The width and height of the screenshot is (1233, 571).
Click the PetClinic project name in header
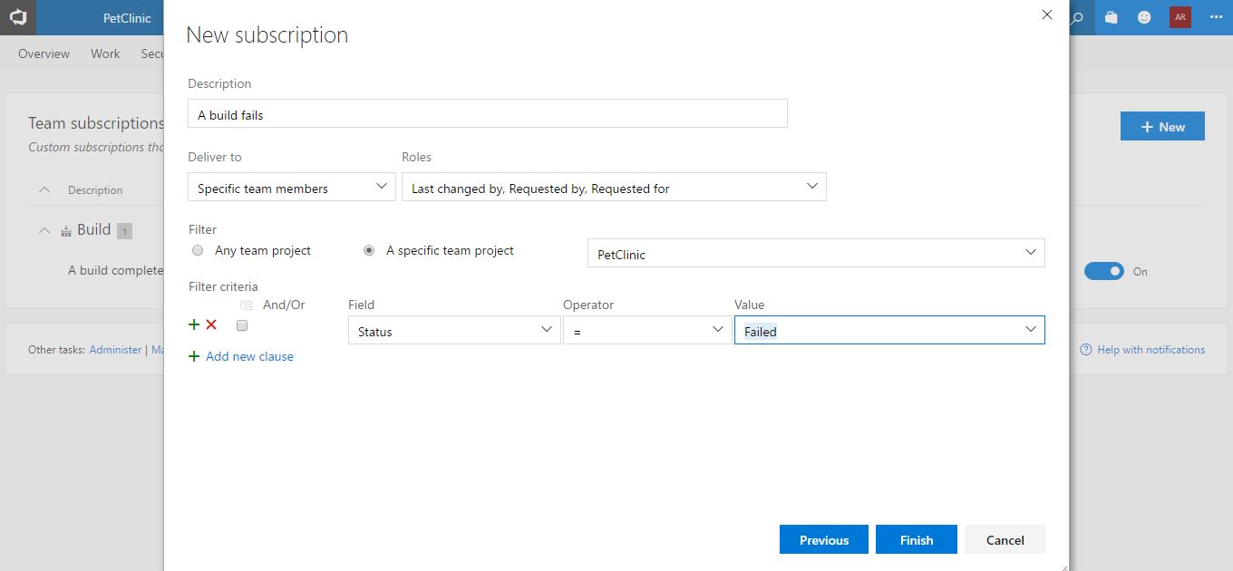click(x=127, y=18)
